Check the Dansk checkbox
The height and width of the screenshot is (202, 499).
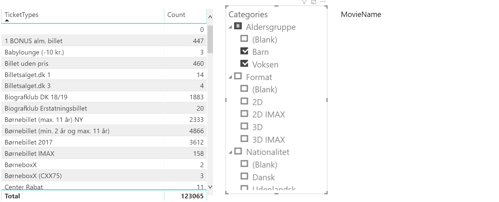pyautogui.click(x=244, y=176)
